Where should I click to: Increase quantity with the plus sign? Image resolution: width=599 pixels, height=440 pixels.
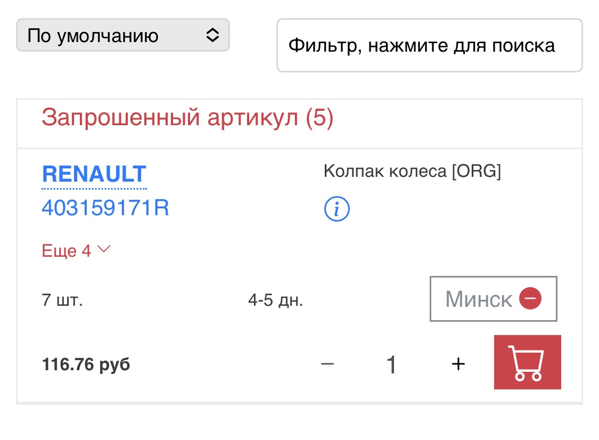tap(458, 363)
